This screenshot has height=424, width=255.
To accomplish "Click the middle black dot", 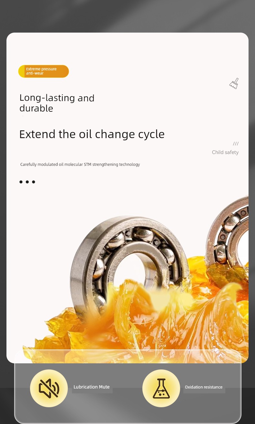I will [27, 182].
